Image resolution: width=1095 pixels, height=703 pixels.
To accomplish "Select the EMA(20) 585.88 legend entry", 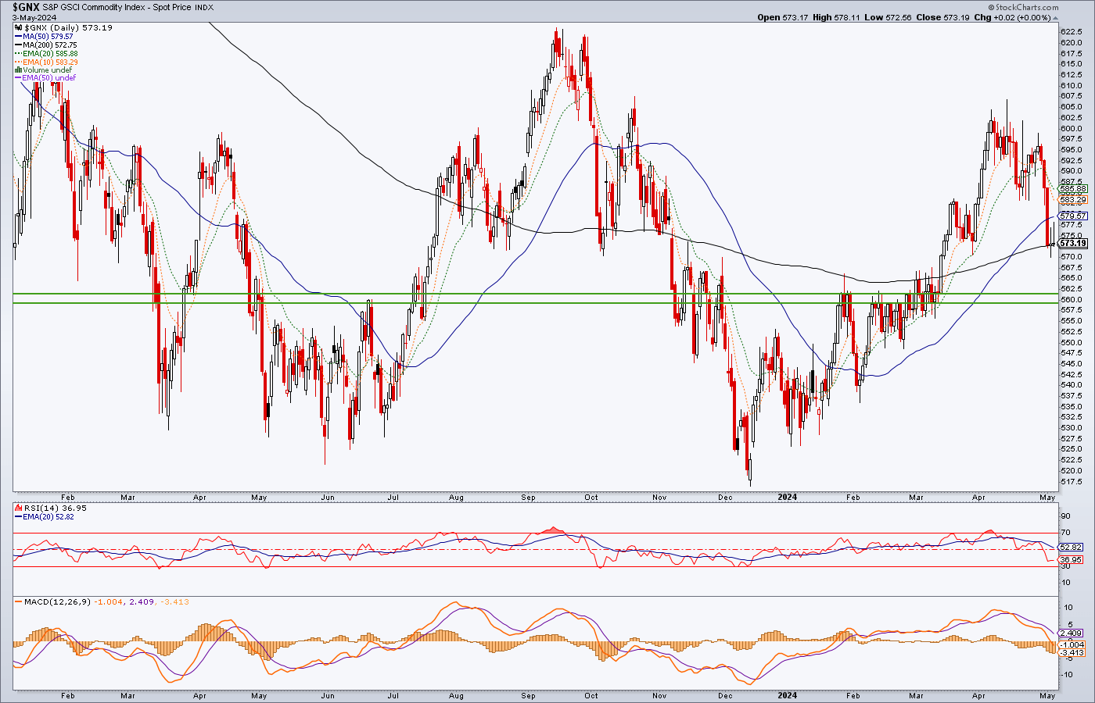I will tap(51, 54).
